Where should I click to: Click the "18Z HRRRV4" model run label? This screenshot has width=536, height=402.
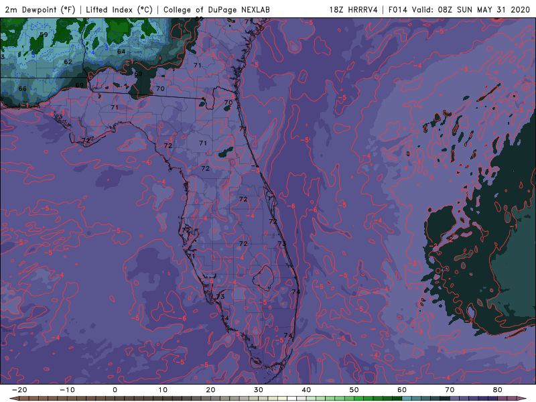click(x=353, y=9)
